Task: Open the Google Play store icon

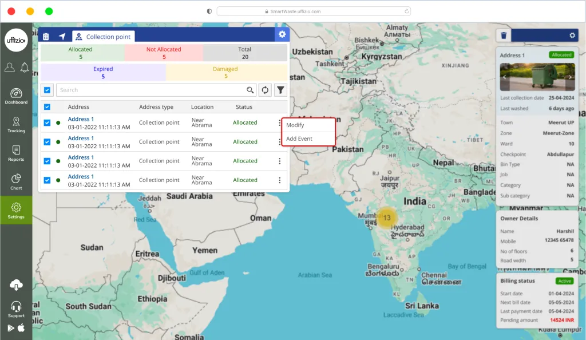Action: pyautogui.click(x=11, y=328)
